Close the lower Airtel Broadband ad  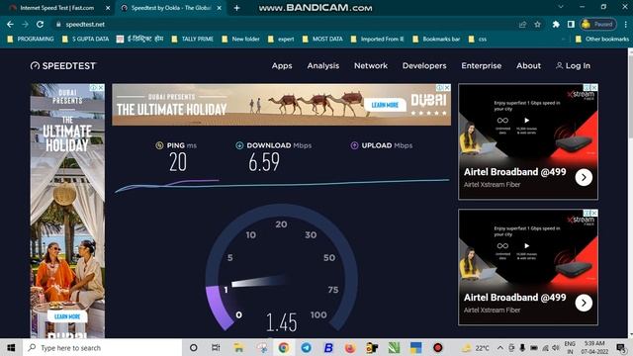pos(594,213)
